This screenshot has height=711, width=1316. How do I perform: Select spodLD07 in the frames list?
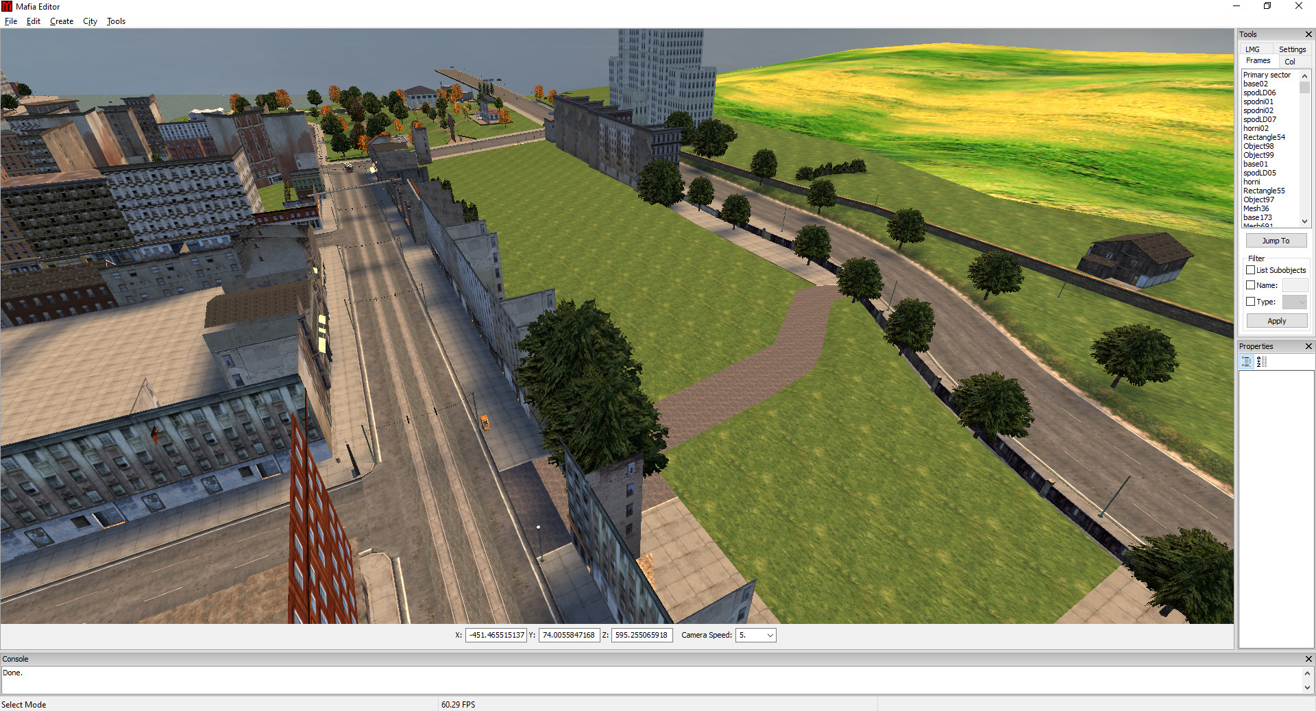pyautogui.click(x=1260, y=119)
